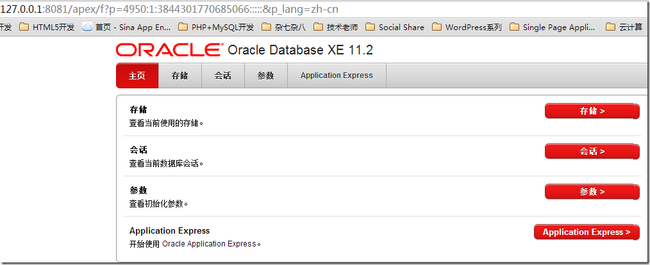Switch to the 存储 tab
Viewport: 650px width, 265px height.
pyautogui.click(x=180, y=76)
